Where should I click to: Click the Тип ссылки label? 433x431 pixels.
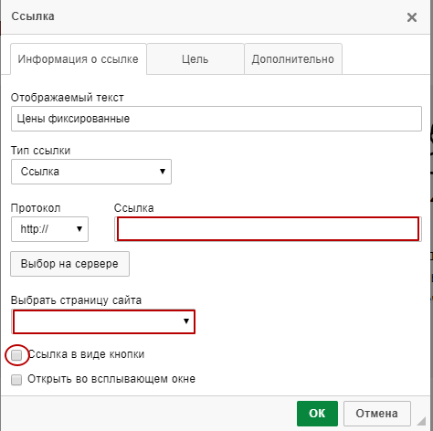pyautogui.click(x=41, y=151)
